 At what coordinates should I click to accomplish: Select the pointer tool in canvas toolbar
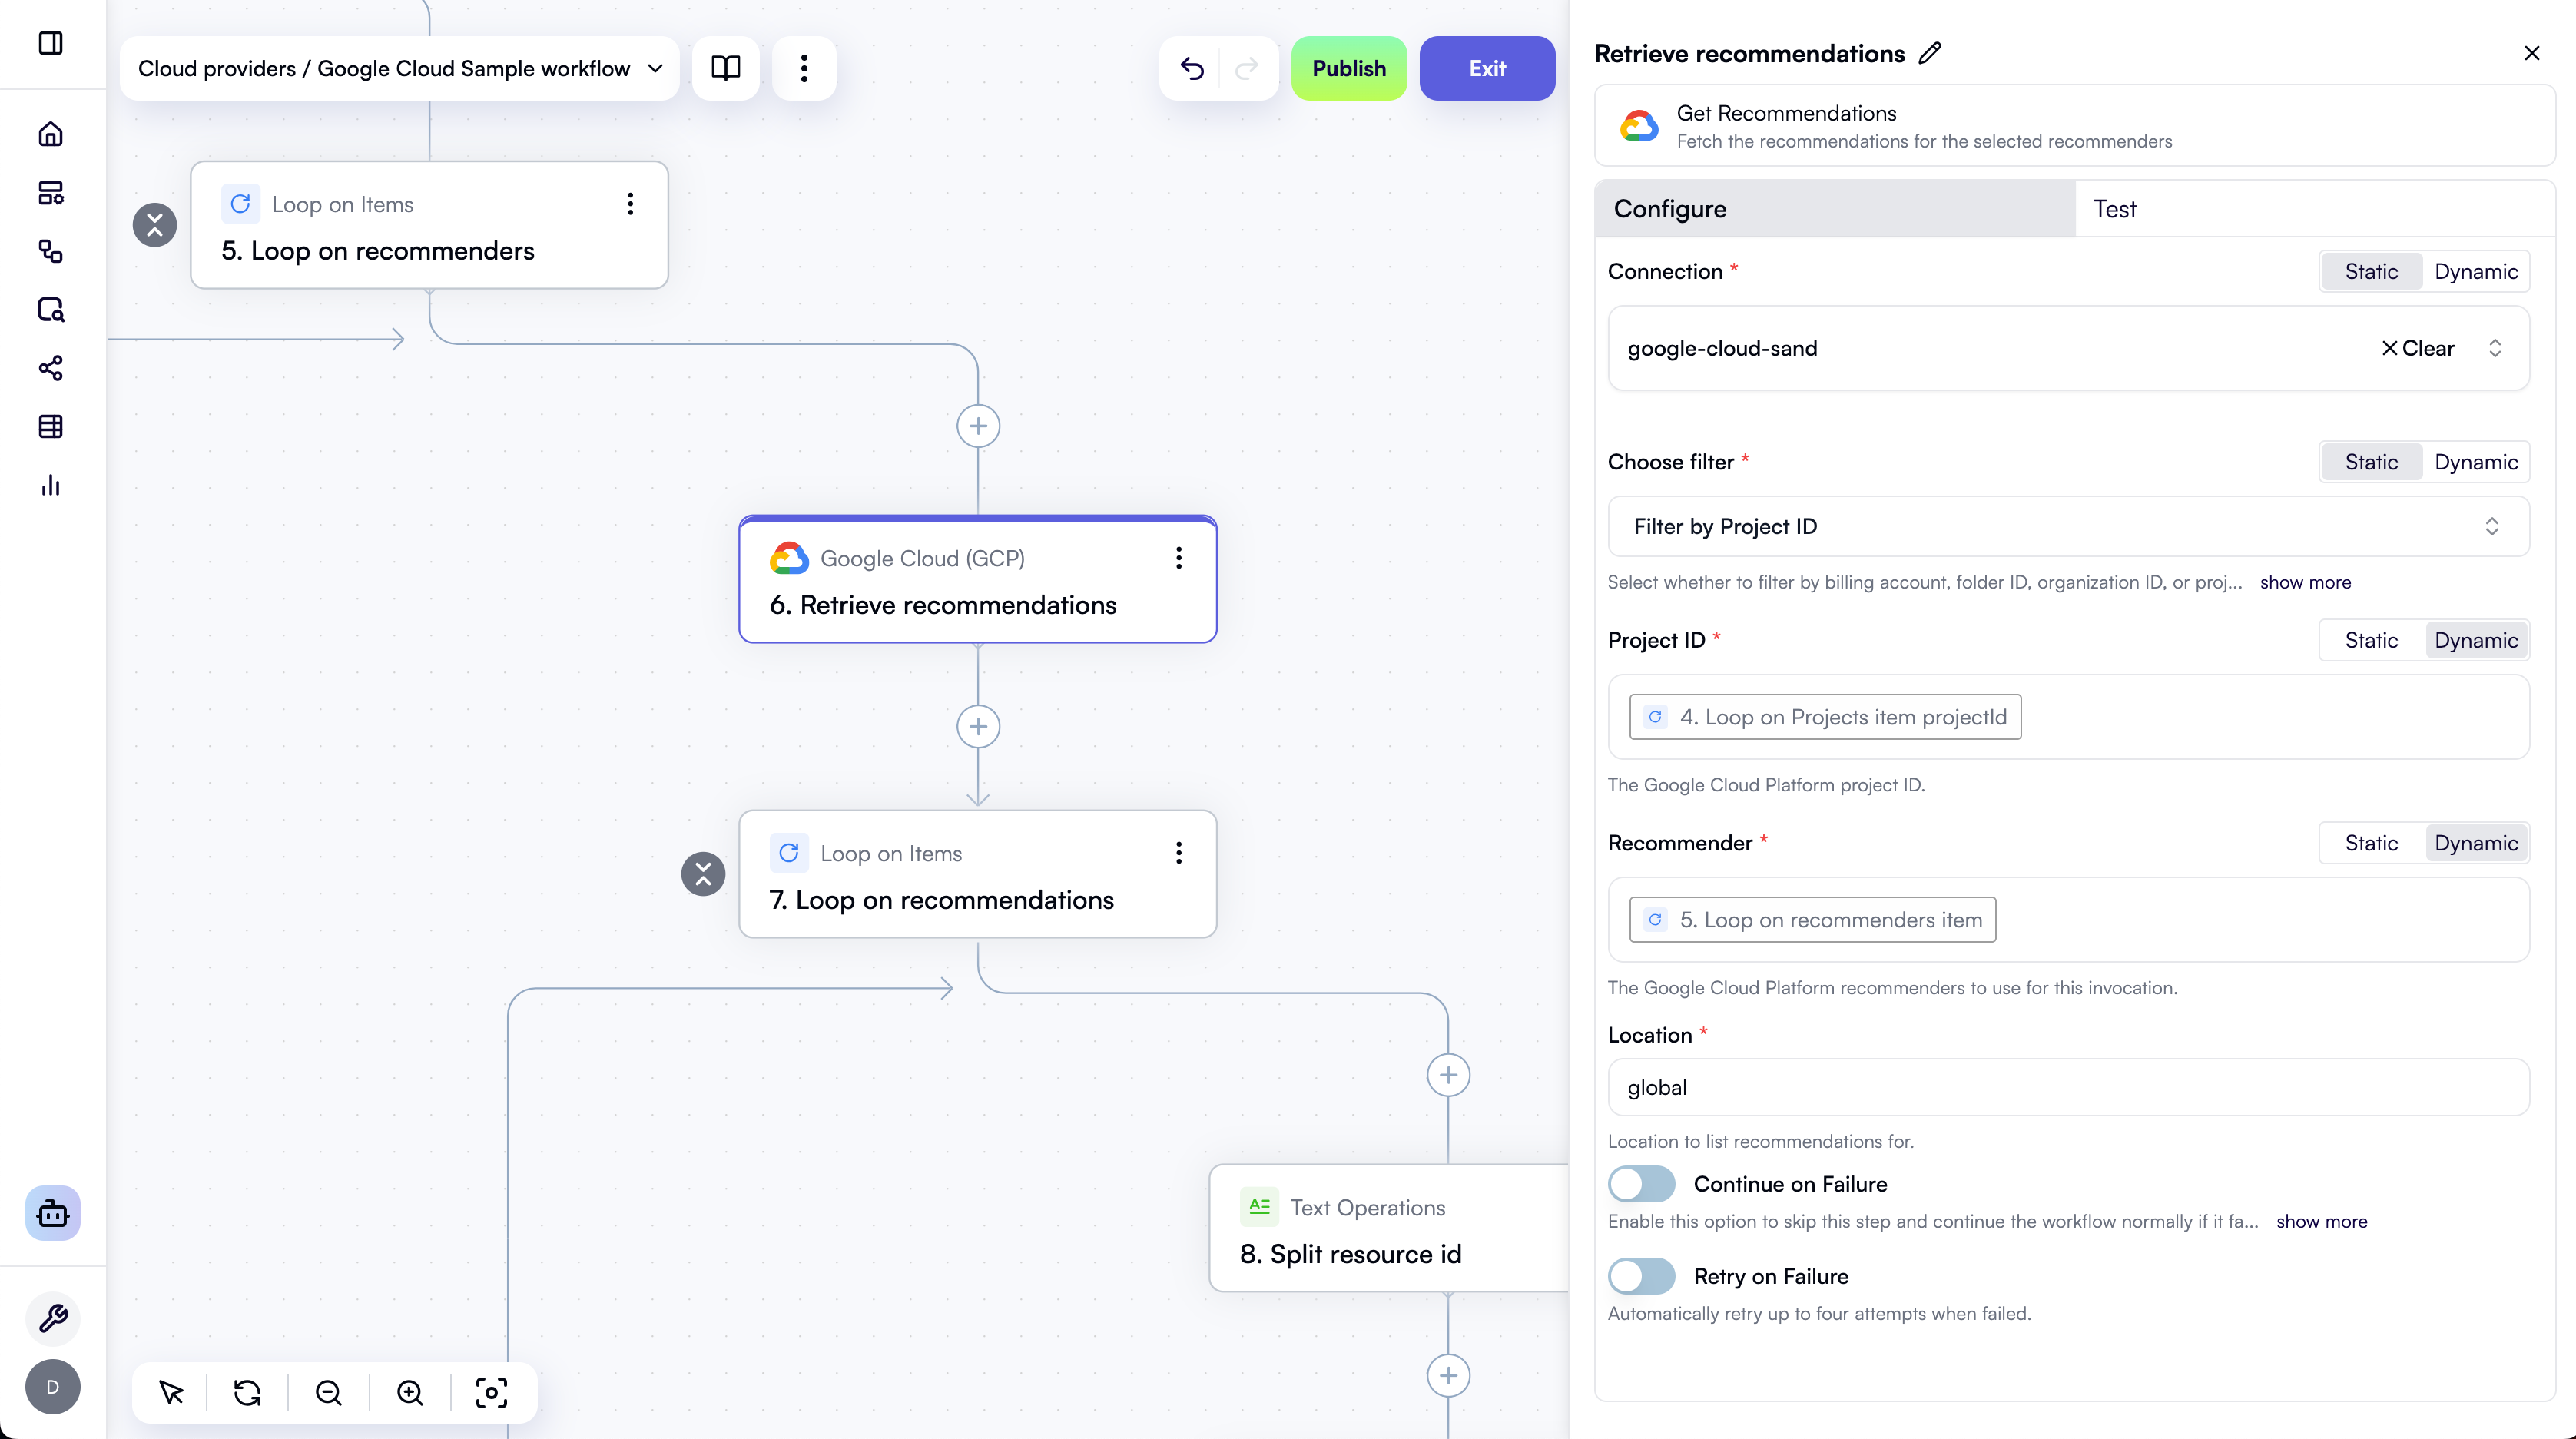click(x=170, y=1392)
